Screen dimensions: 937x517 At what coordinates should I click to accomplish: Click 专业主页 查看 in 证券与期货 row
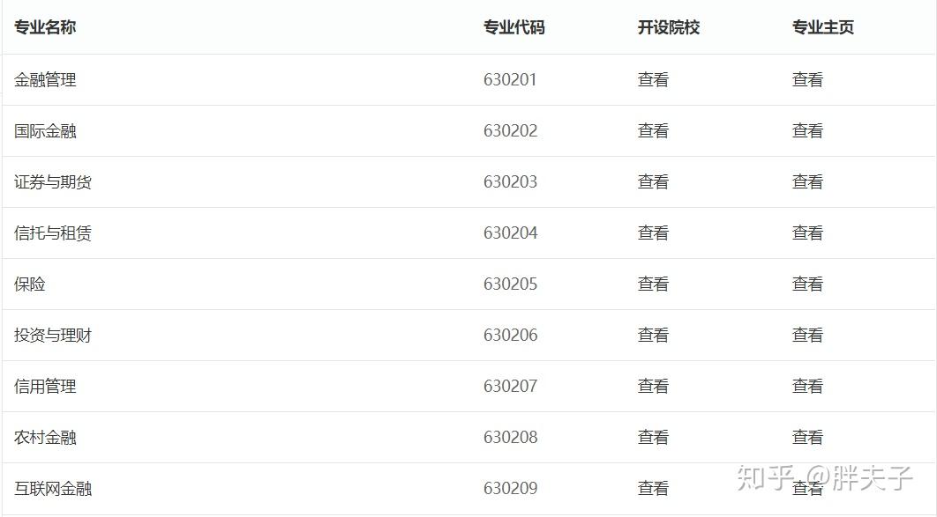point(807,181)
